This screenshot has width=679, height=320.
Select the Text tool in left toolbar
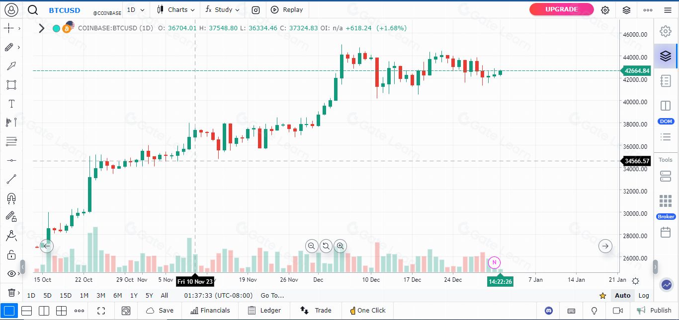pos(11,104)
